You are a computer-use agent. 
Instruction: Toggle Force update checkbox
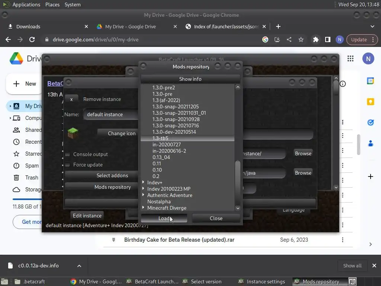[x=68, y=165]
